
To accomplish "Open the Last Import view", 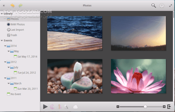I will click(17, 30).
